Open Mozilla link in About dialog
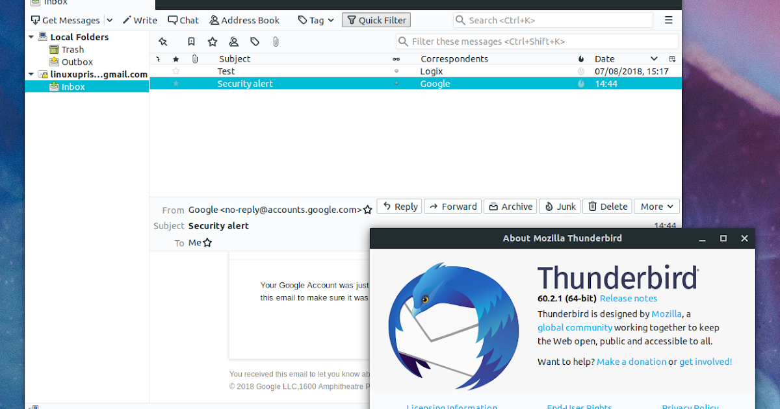Image resolution: width=780 pixels, height=409 pixels. [x=666, y=314]
